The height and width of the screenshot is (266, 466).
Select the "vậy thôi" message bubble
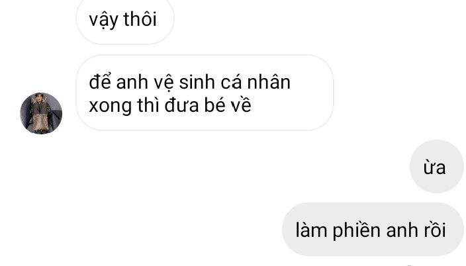tap(125, 20)
